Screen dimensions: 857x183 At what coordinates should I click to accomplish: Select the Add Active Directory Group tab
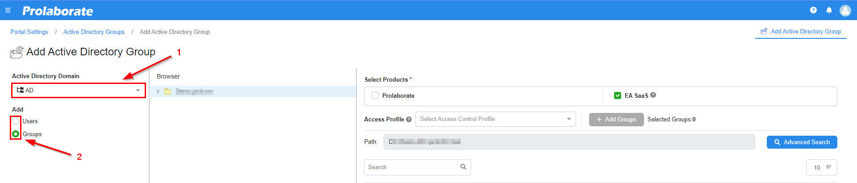coord(801,31)
